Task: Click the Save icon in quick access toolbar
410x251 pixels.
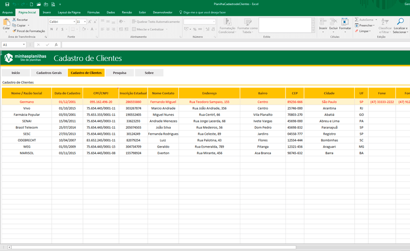Action: pyautogui.click(x=7, y=4)
